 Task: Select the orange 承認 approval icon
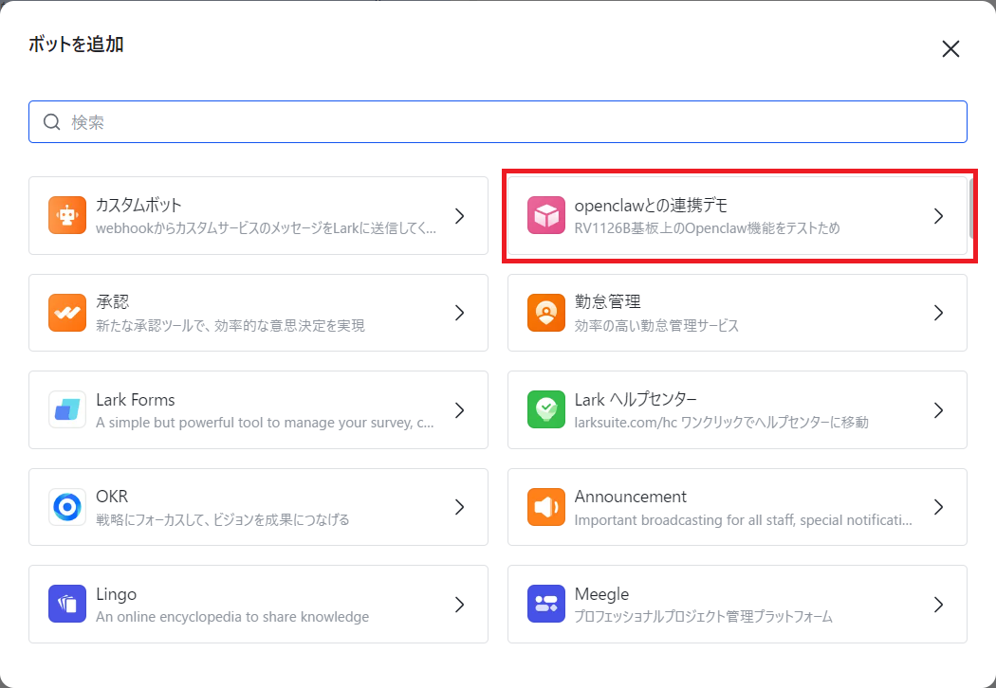coord(67,313)
